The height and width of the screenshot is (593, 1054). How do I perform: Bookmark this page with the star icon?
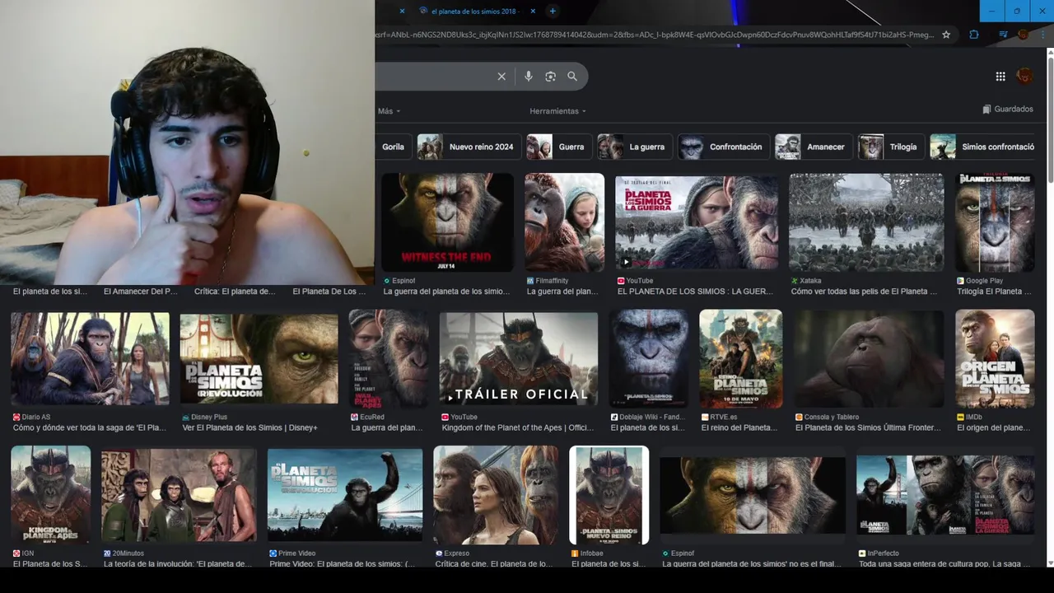[x=946, y=35]
